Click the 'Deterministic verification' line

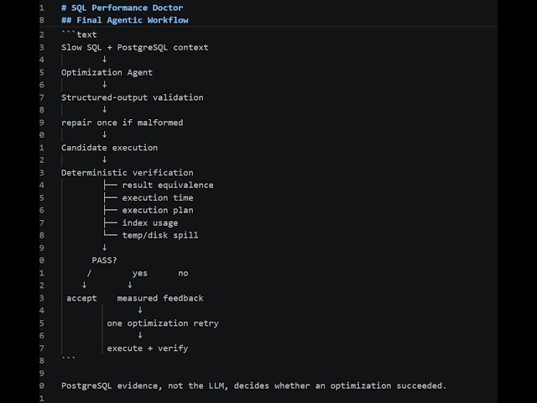tap(127, 172)
